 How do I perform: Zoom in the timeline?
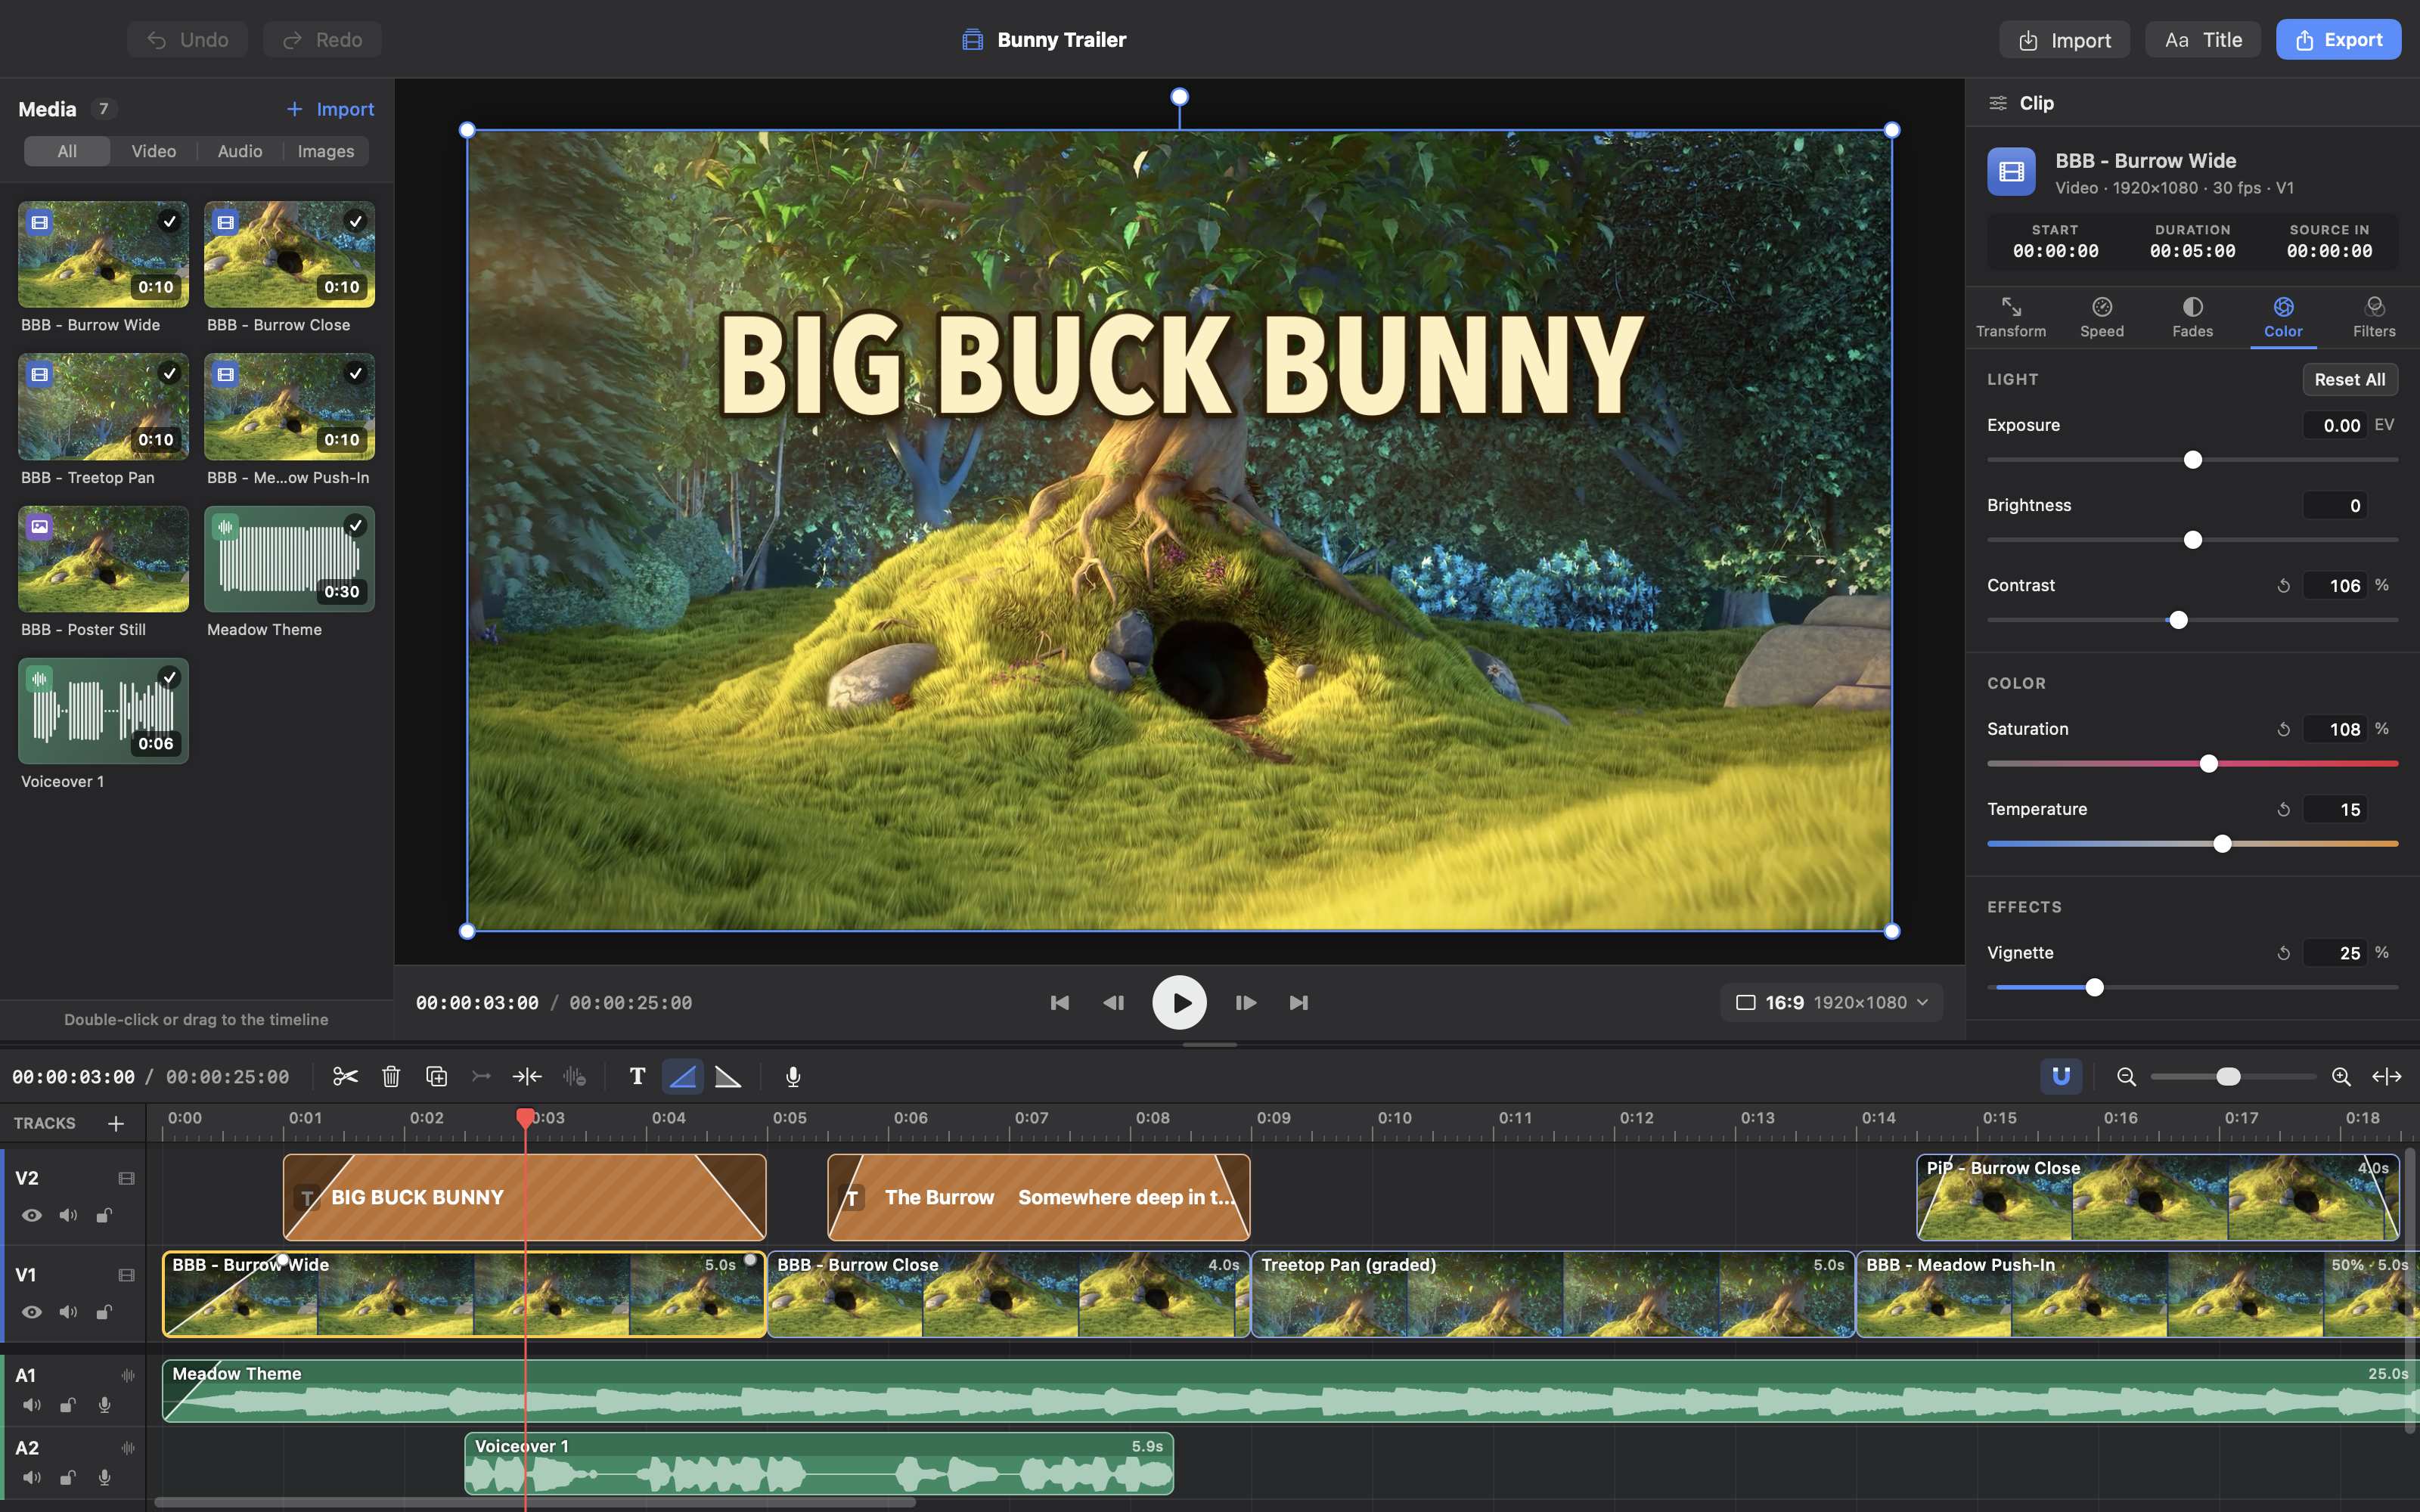[x=2341, y=1076]
